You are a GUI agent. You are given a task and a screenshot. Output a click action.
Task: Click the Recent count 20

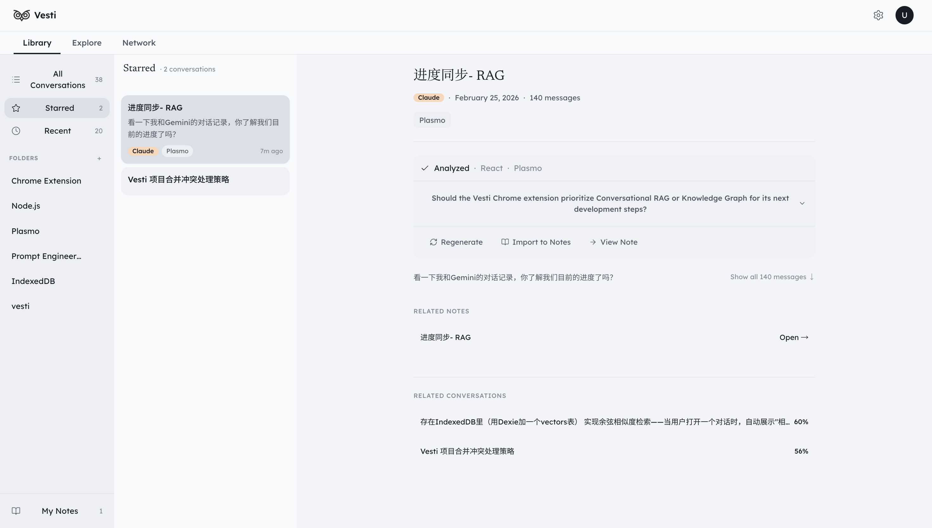[x=99, y=131]
